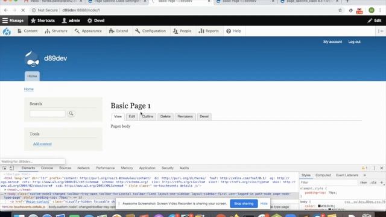Image resolution: width=386 pixels, height=217 pixels.
Task: Open the Appearance admin menu
Action: click(x=88, y=31)
